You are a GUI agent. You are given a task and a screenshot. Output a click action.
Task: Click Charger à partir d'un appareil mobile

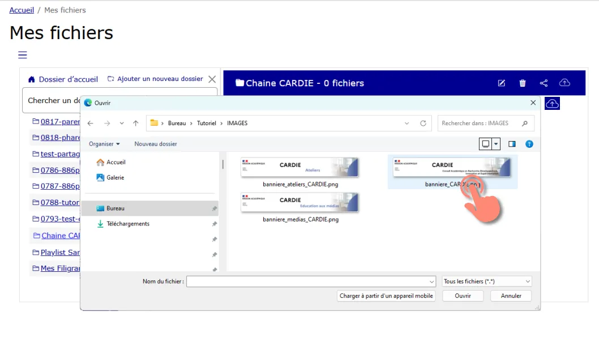click(x=386, y=296)
